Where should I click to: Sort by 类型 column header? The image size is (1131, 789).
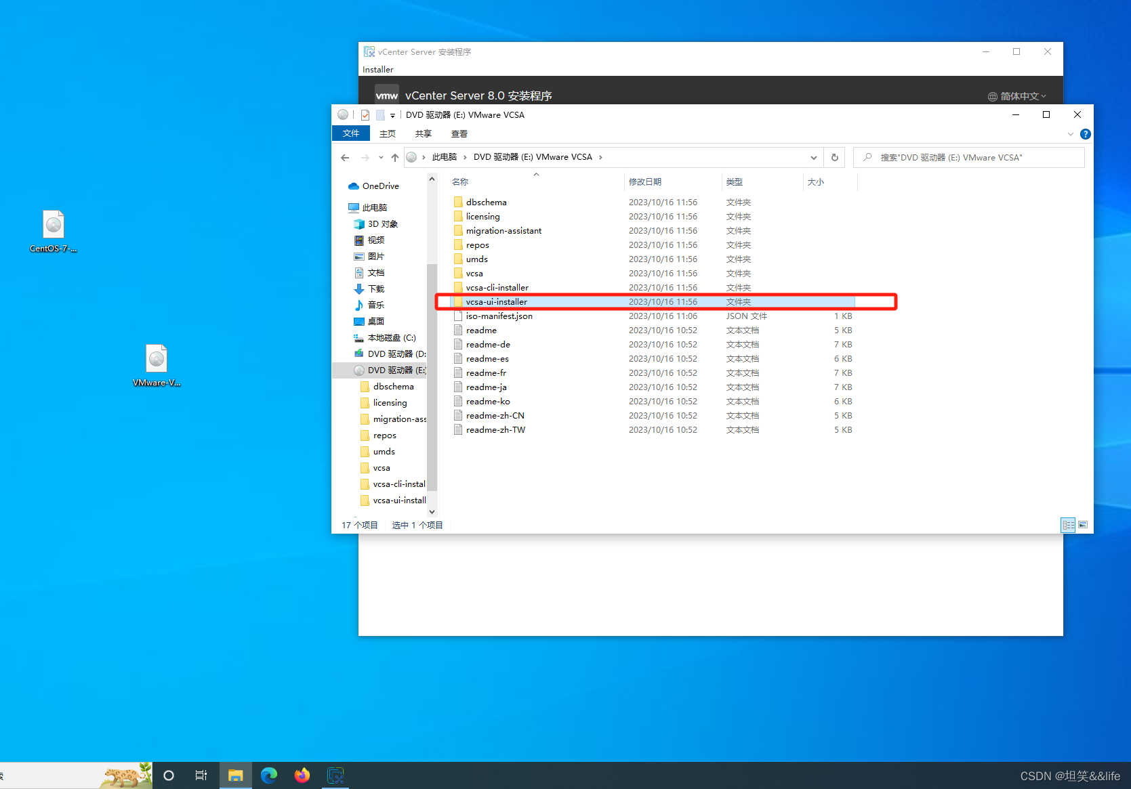762,182
